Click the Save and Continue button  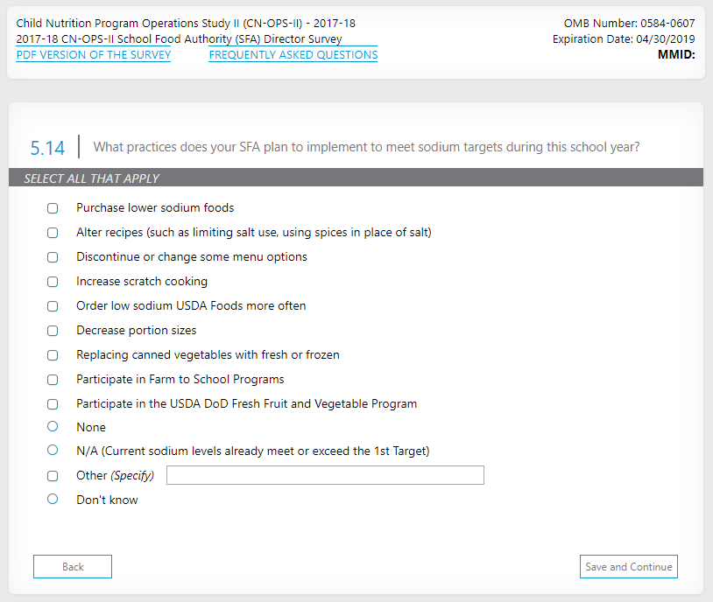pyautogui.click(x=628, y=567)
